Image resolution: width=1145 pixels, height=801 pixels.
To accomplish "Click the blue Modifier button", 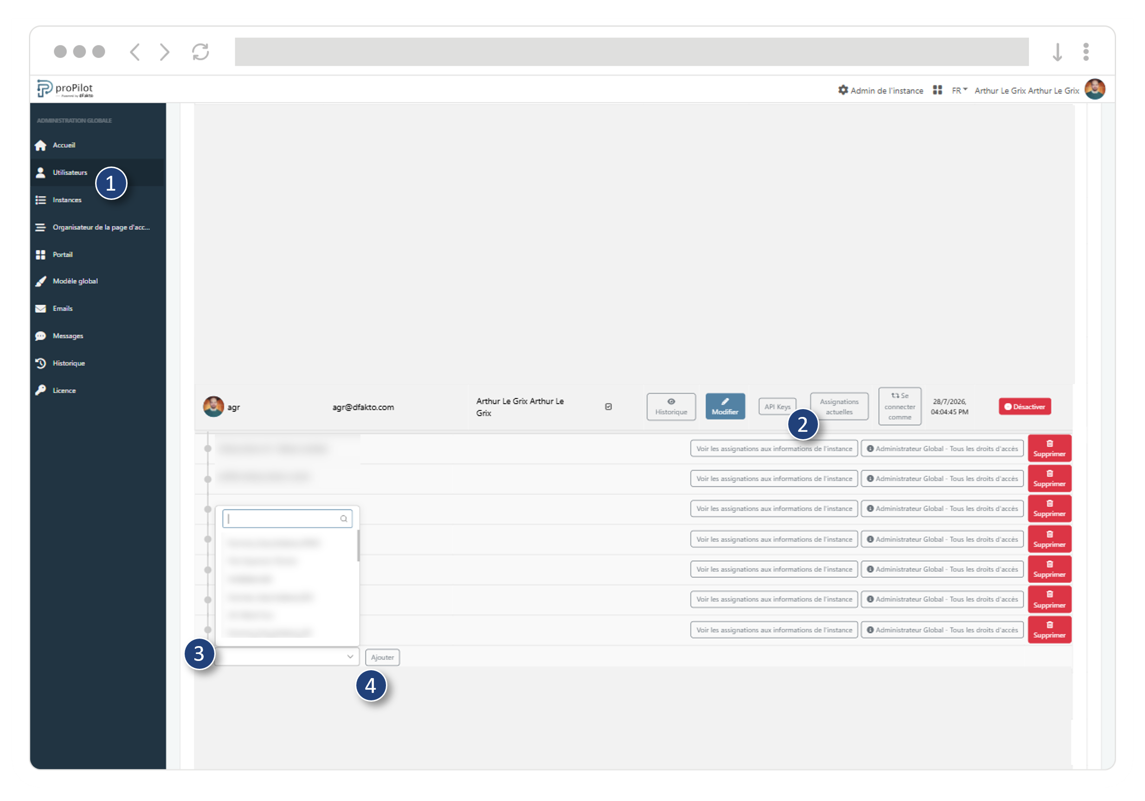I will pyautogui.click(x=725, y=407).
